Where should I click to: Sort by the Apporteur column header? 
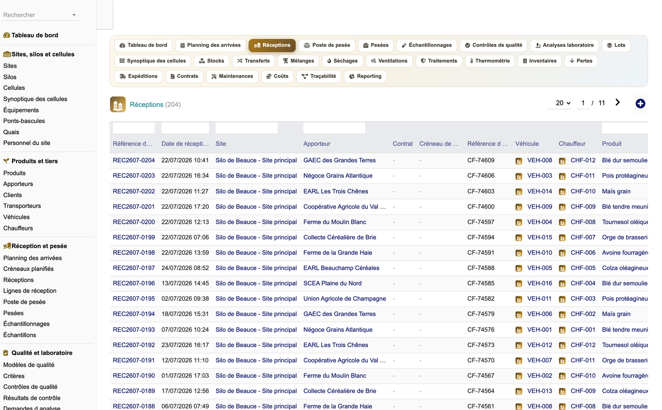[x=317, y=144]
